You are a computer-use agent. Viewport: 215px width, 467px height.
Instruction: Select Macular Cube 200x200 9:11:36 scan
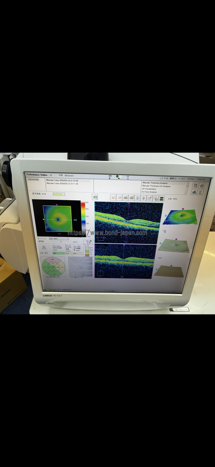point(62,183)
